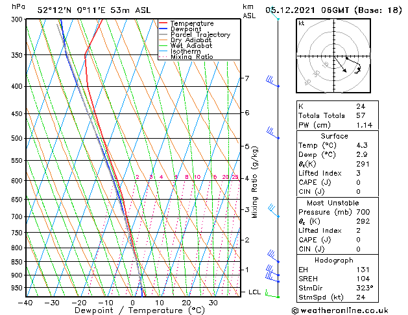The height and width of the screenshot is (315, 408).
Task: Click the location title '52°12'N 0°11'E 53m ASL'
Action: tap(94, 10)
